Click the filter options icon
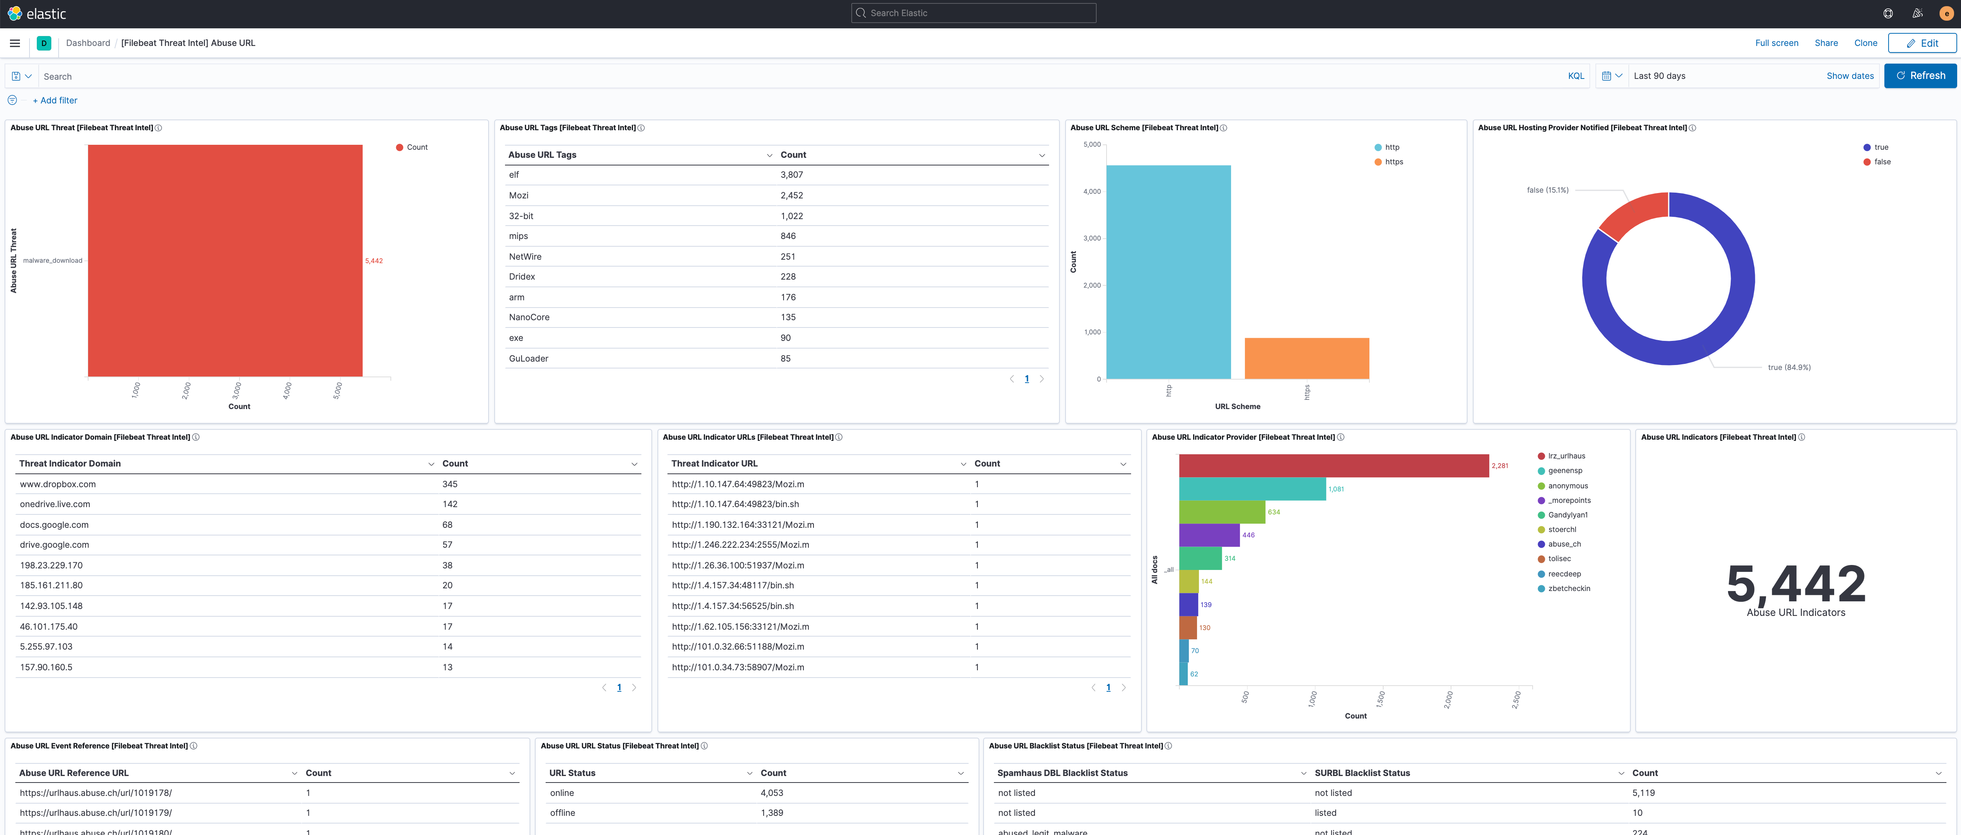Image resolution: width=1961 pixels, height=835 pixels. coord(12,100)
